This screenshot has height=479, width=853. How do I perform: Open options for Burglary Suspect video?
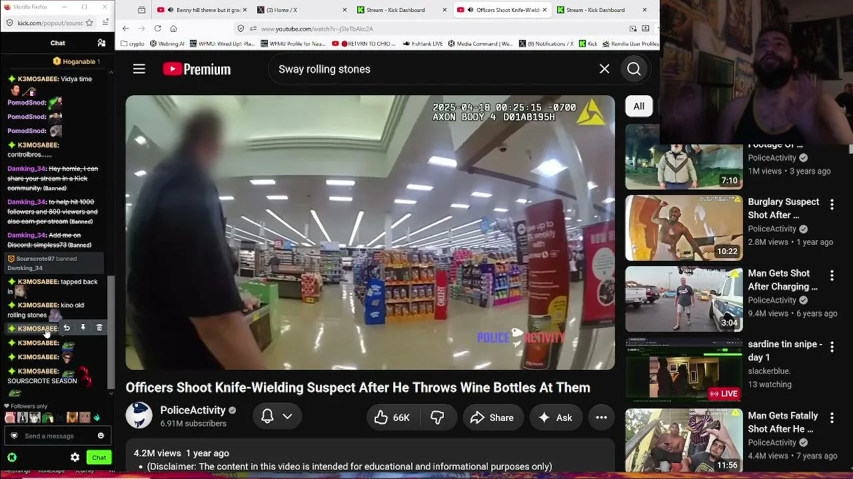pyautogui.click(x=832, y=204)
